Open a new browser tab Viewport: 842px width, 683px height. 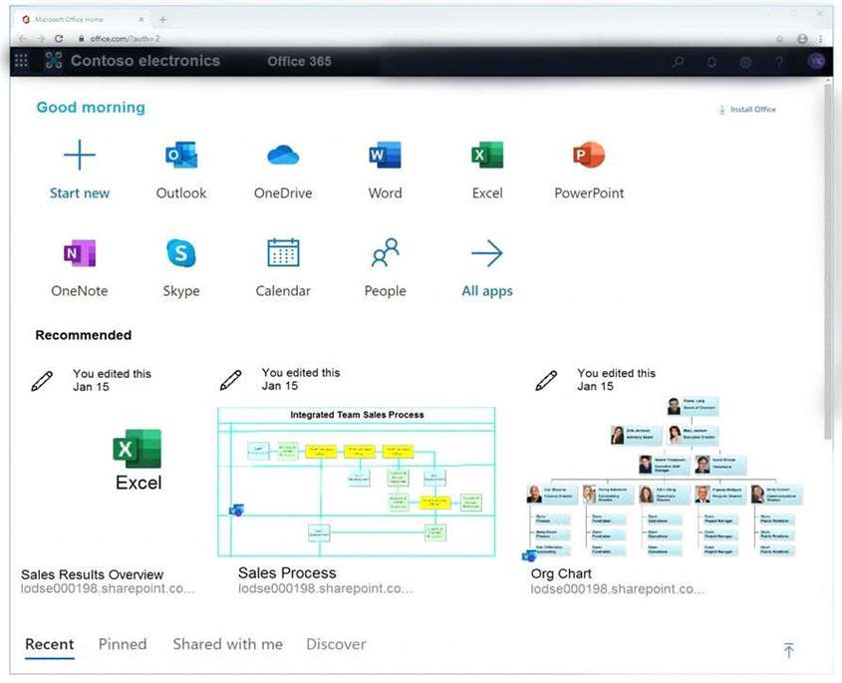coord(162,20)
